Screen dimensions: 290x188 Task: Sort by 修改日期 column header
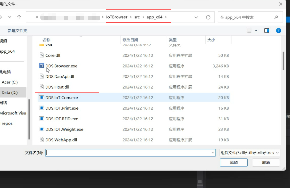click(x=130, y=40)
